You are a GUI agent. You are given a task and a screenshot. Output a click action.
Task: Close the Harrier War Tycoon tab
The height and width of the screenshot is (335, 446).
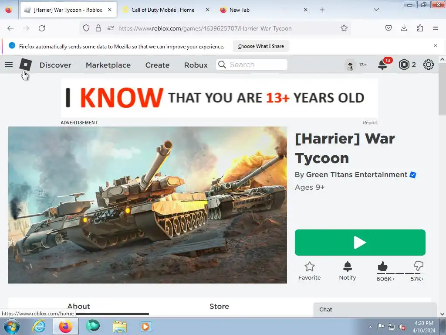tap(110, 10)
